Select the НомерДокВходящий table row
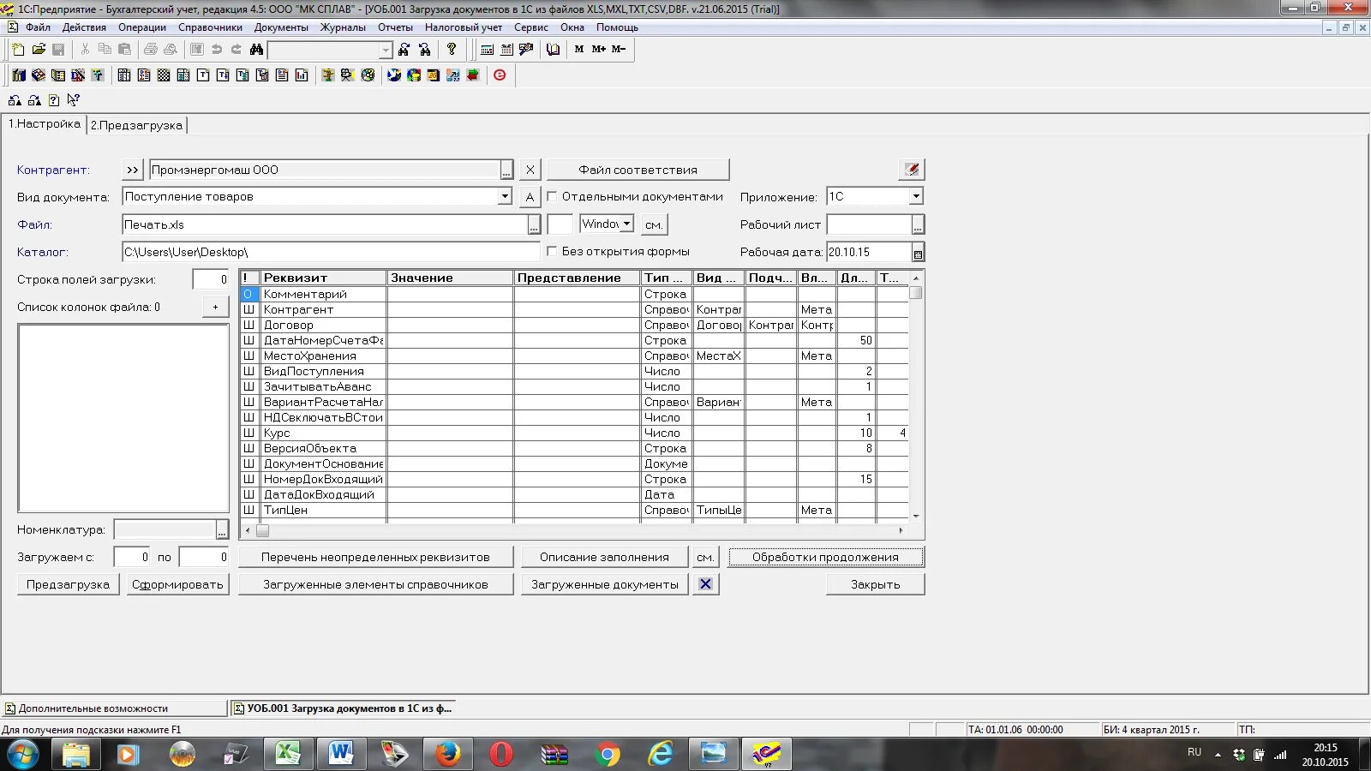1371x771 pixels. 573,479
